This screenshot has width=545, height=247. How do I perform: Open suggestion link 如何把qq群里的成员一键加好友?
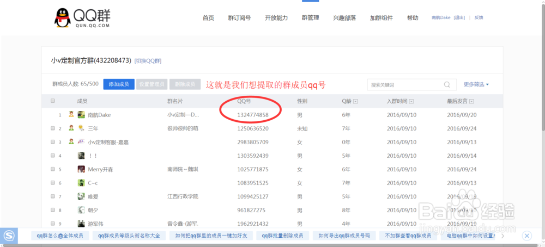click(x=211, y=236)
